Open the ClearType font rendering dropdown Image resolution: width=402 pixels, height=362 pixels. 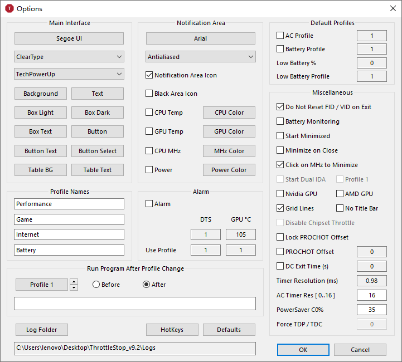(69, 57)
